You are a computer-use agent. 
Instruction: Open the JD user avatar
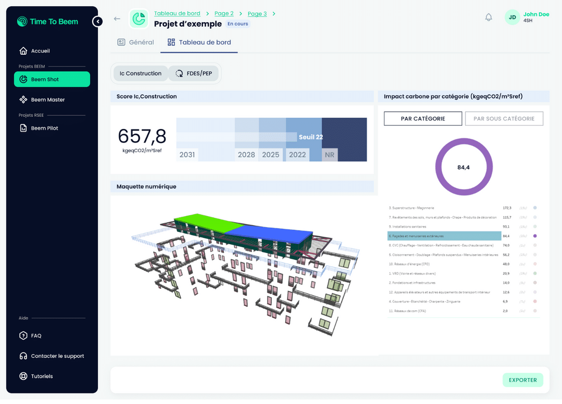512,17
